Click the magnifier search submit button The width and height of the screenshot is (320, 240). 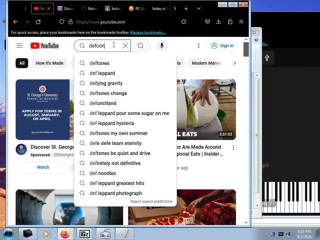[x=141, y=46]
